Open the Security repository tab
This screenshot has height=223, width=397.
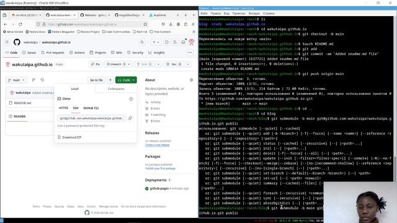[x=135, y=53]
